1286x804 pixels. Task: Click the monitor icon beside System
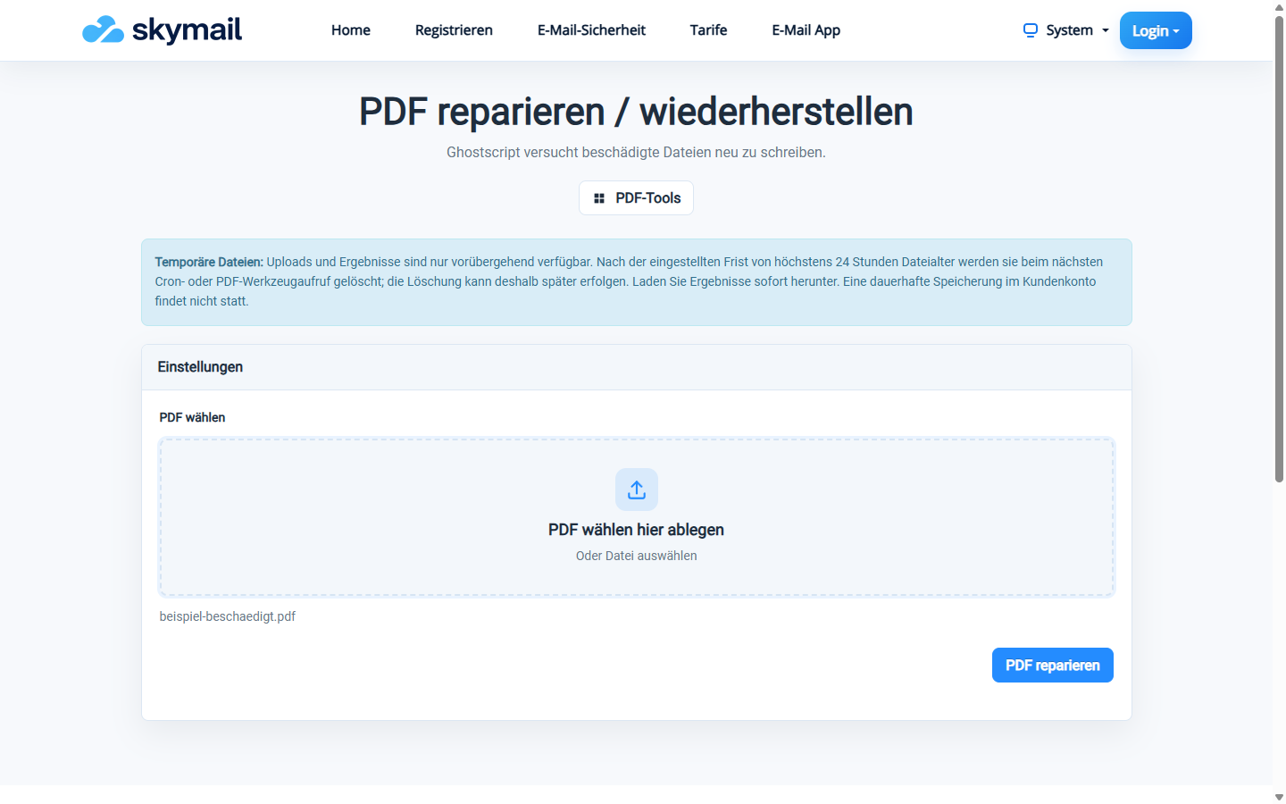pos(1031,30)
